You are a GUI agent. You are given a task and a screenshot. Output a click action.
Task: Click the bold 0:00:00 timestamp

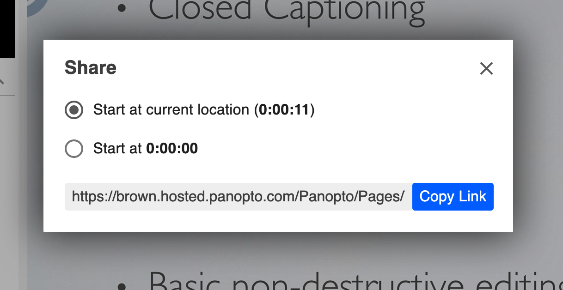point(172,149)
